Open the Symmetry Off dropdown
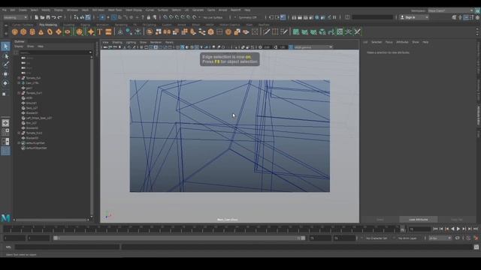This screenshot has width=481, height=270. tap(249, 17)
